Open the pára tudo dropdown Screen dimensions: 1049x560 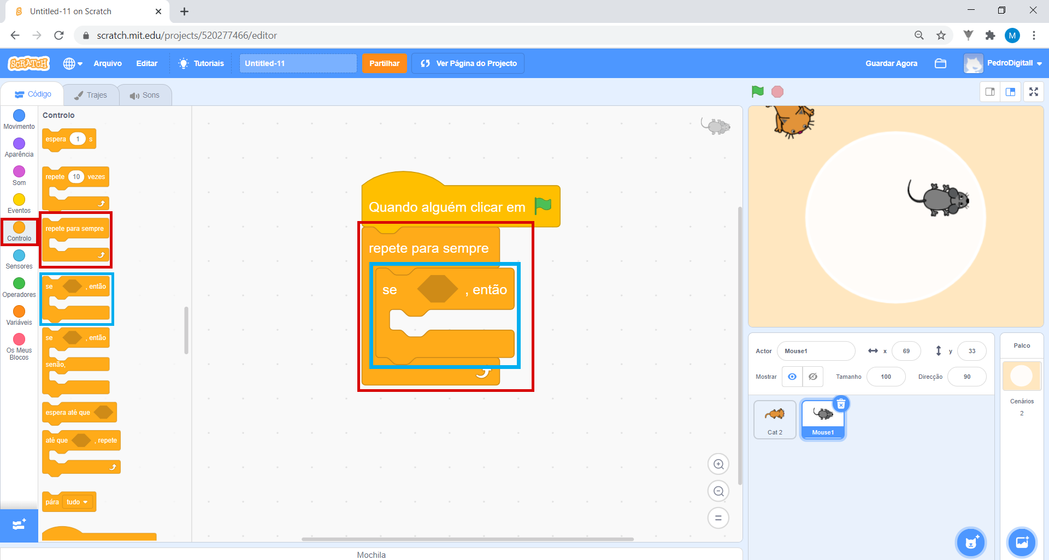[x=79, y=502]
